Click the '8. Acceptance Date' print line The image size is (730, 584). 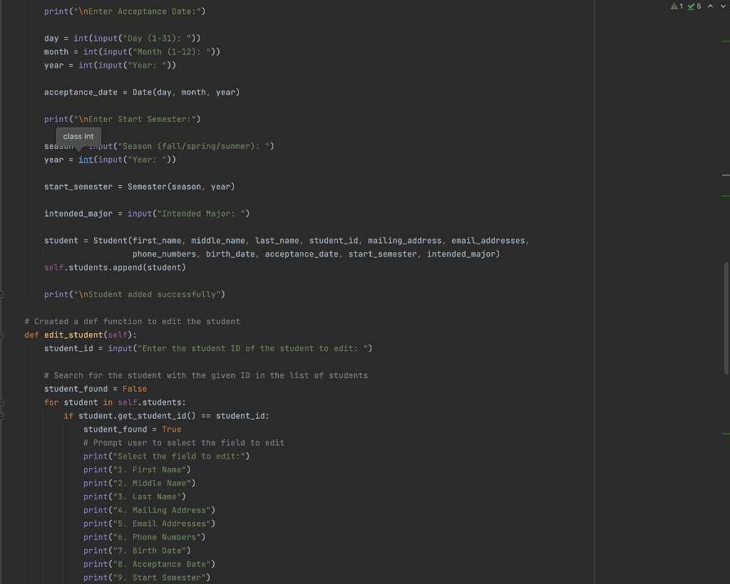pos(150,564)
